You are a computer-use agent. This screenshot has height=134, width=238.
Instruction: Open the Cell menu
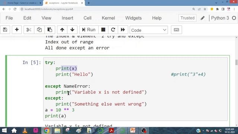[x=87, y=18]
